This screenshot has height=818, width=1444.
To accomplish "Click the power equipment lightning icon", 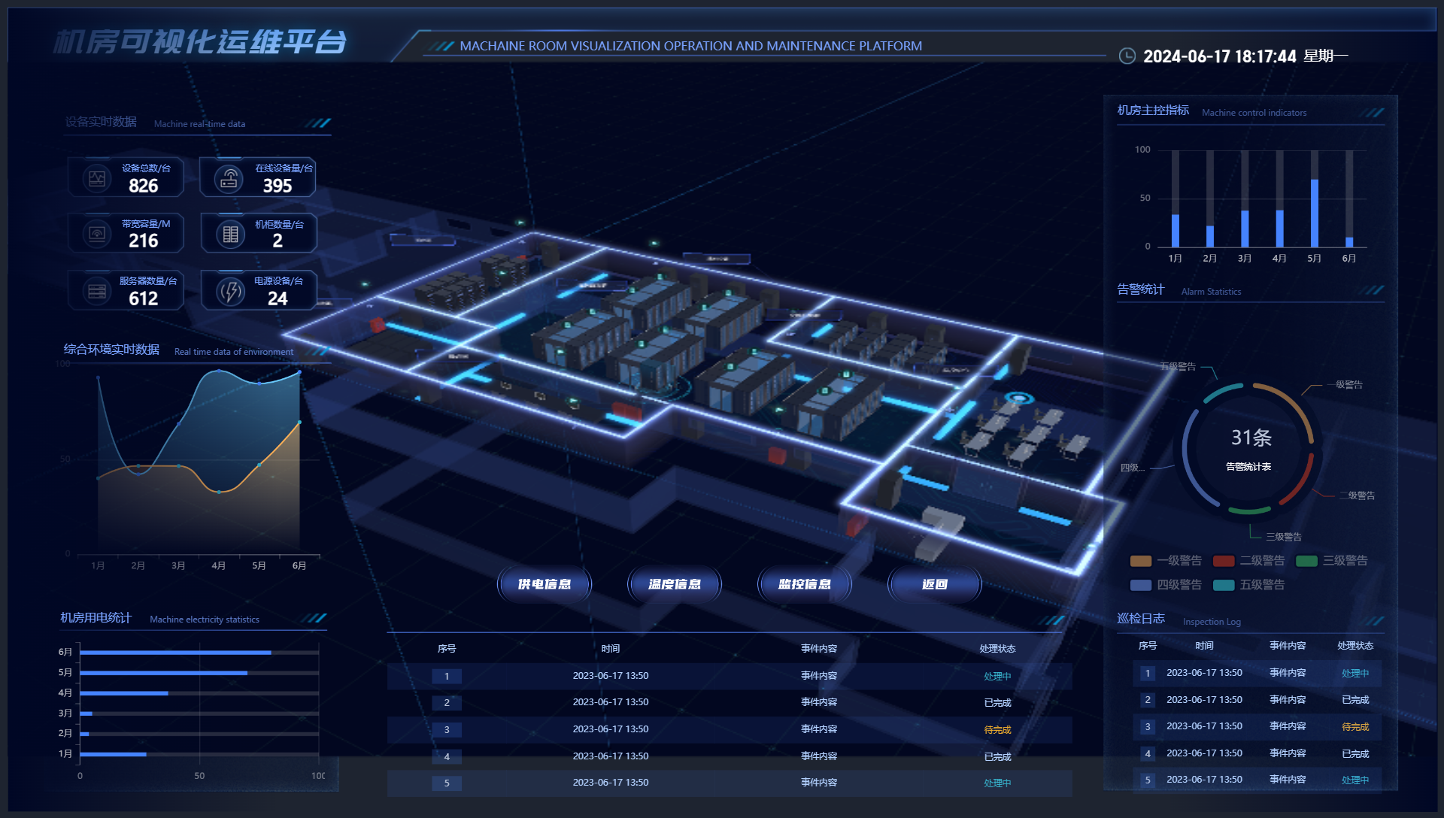I will pos(231,292).
